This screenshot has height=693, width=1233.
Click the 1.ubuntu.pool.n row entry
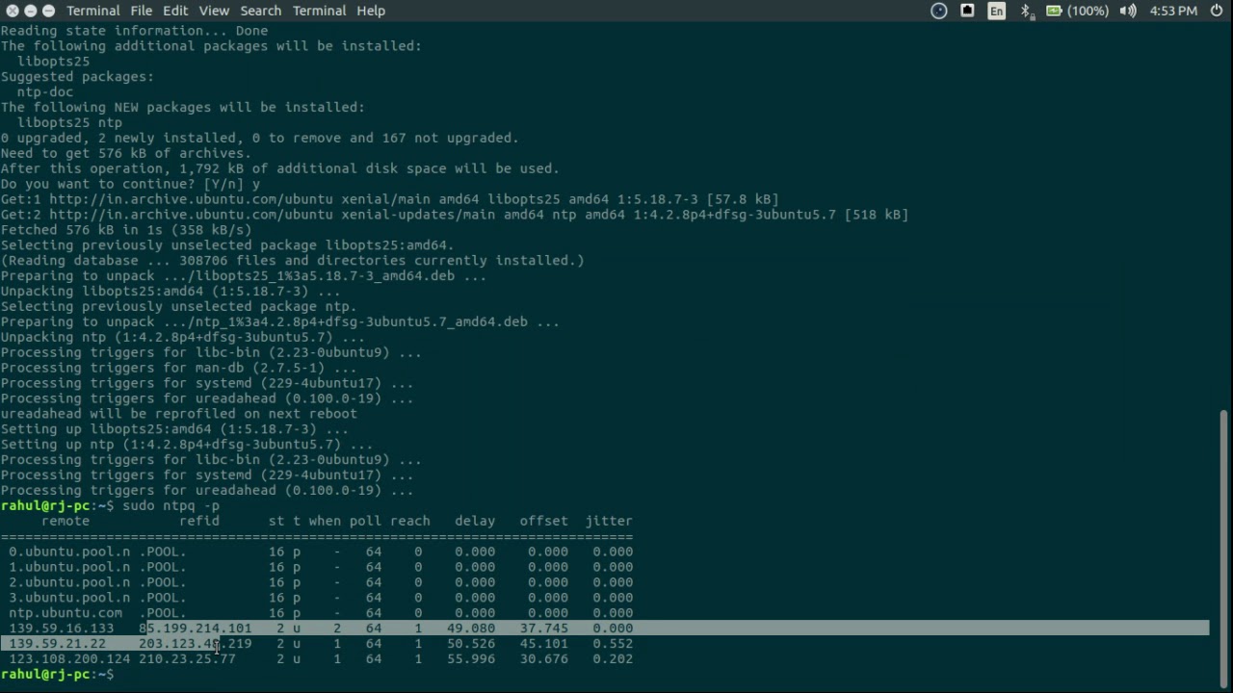(x=69, y=567)
